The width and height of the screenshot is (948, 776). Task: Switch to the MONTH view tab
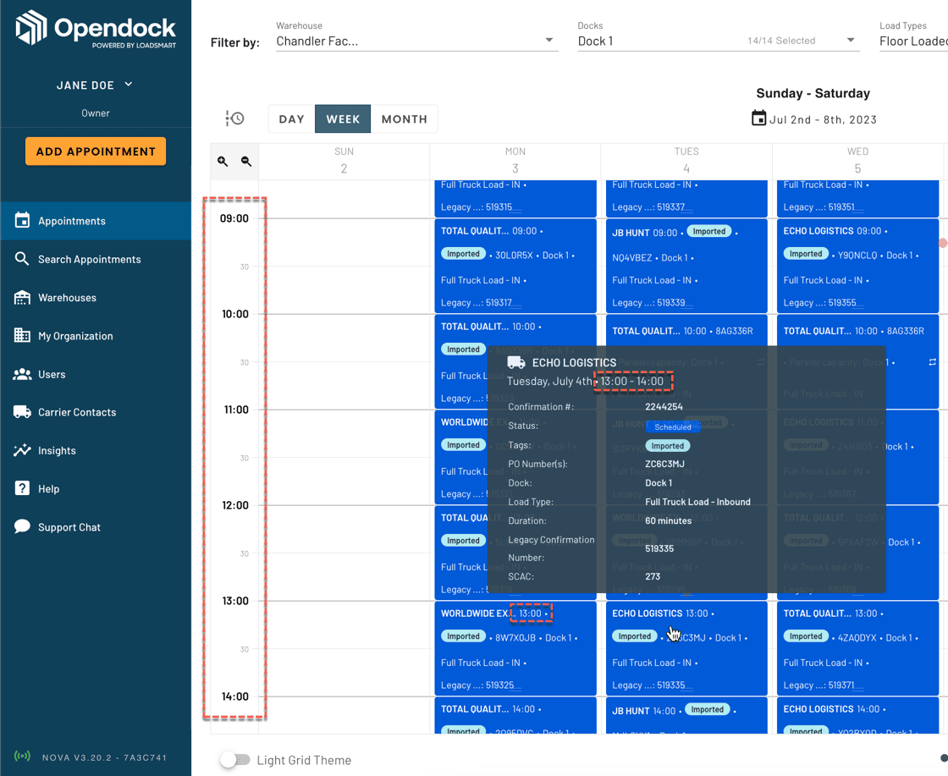pos(404,118)
